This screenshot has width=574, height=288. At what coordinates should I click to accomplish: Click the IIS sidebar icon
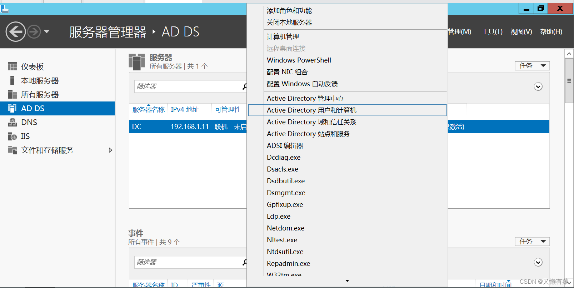(x=13, y=136)
